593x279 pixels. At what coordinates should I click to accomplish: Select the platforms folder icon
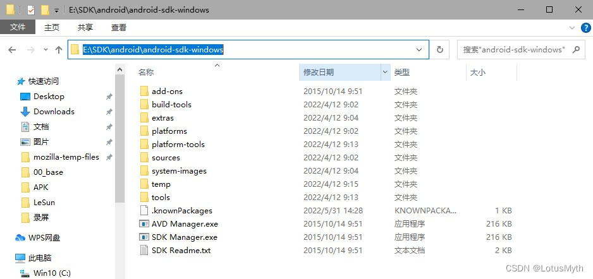(144, 131)
